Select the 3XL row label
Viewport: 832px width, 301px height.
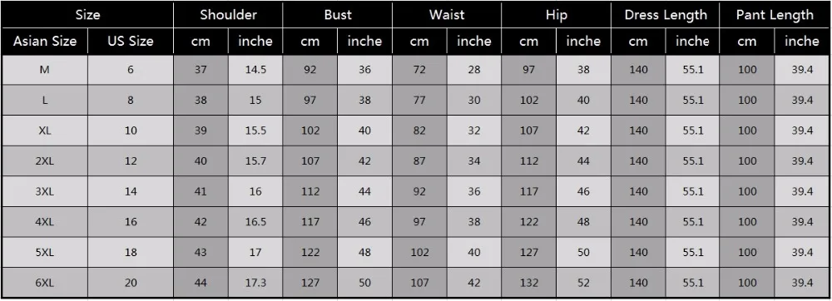point(45,191)
